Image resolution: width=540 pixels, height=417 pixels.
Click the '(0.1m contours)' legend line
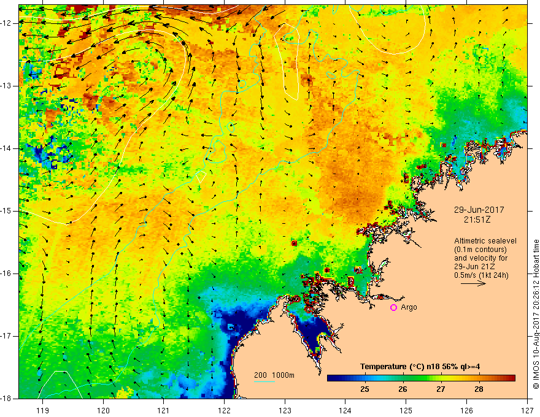pyautogui.click(x=480, y=250)
